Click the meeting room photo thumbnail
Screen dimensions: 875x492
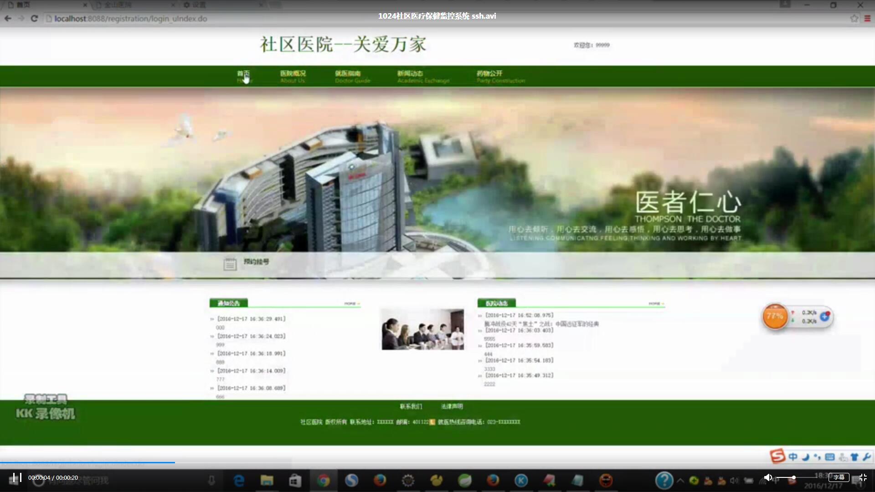(x=422, y=329)
